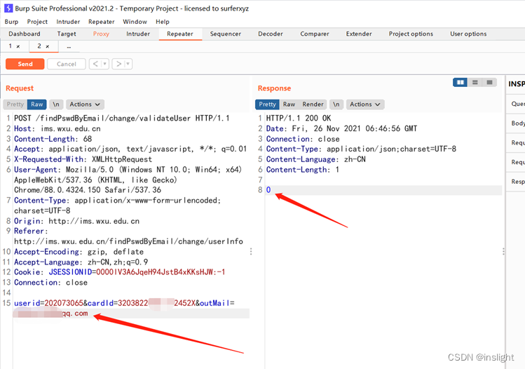Switch Response view to Pretty
This screenshot has width=525, height=369.
click(267, 105)
